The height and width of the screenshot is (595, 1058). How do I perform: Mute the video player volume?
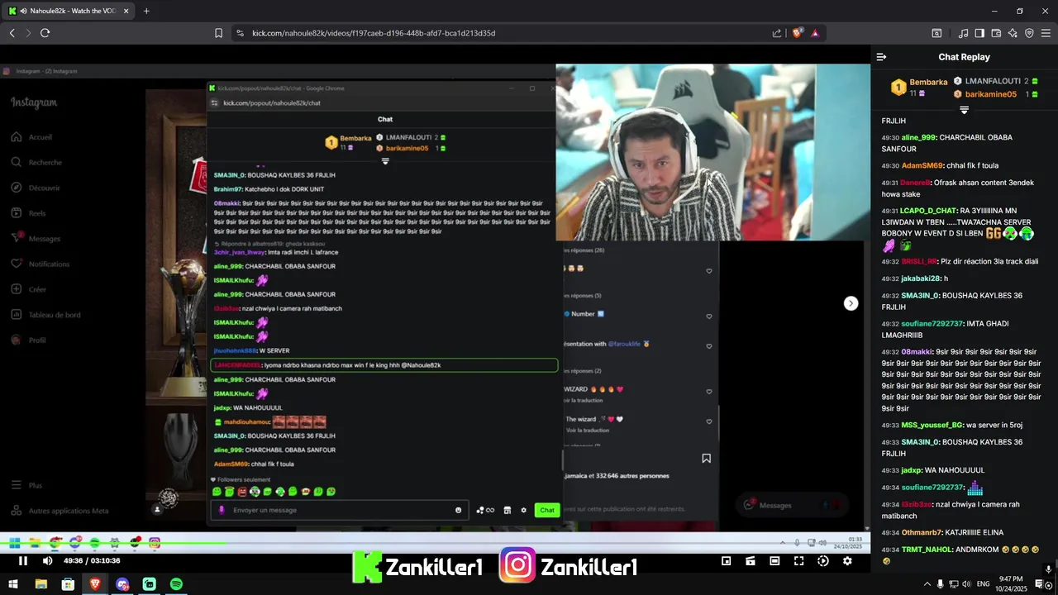click(x=47, y=561)
